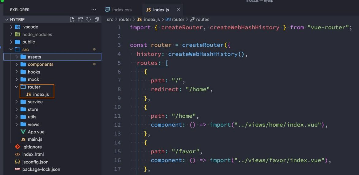Collapse all folders in Explorer
This screenshot has width=359, height=175.
pos(96,20)
